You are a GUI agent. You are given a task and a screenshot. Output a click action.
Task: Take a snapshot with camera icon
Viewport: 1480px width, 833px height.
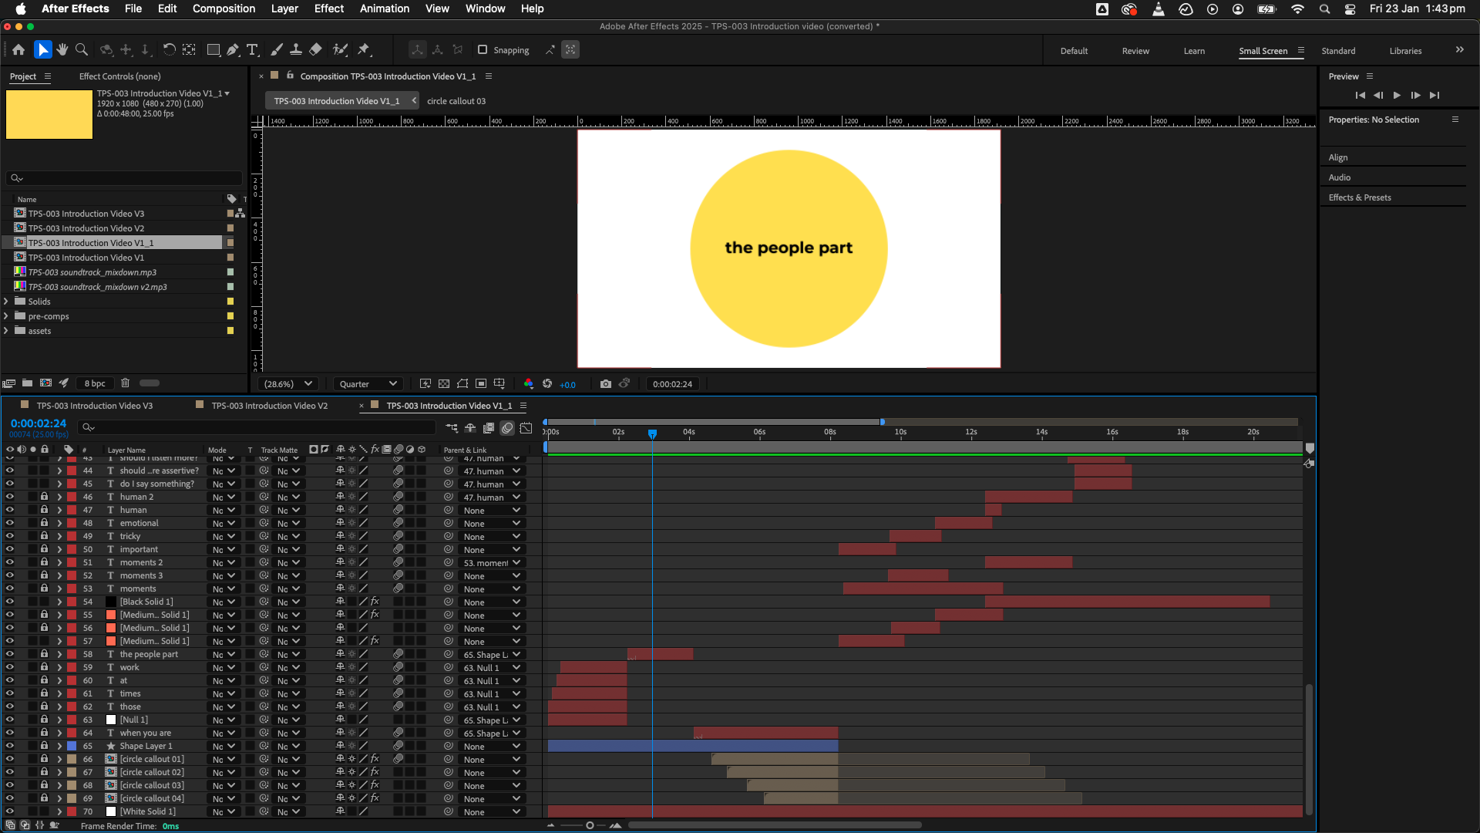tap(606, 384)
